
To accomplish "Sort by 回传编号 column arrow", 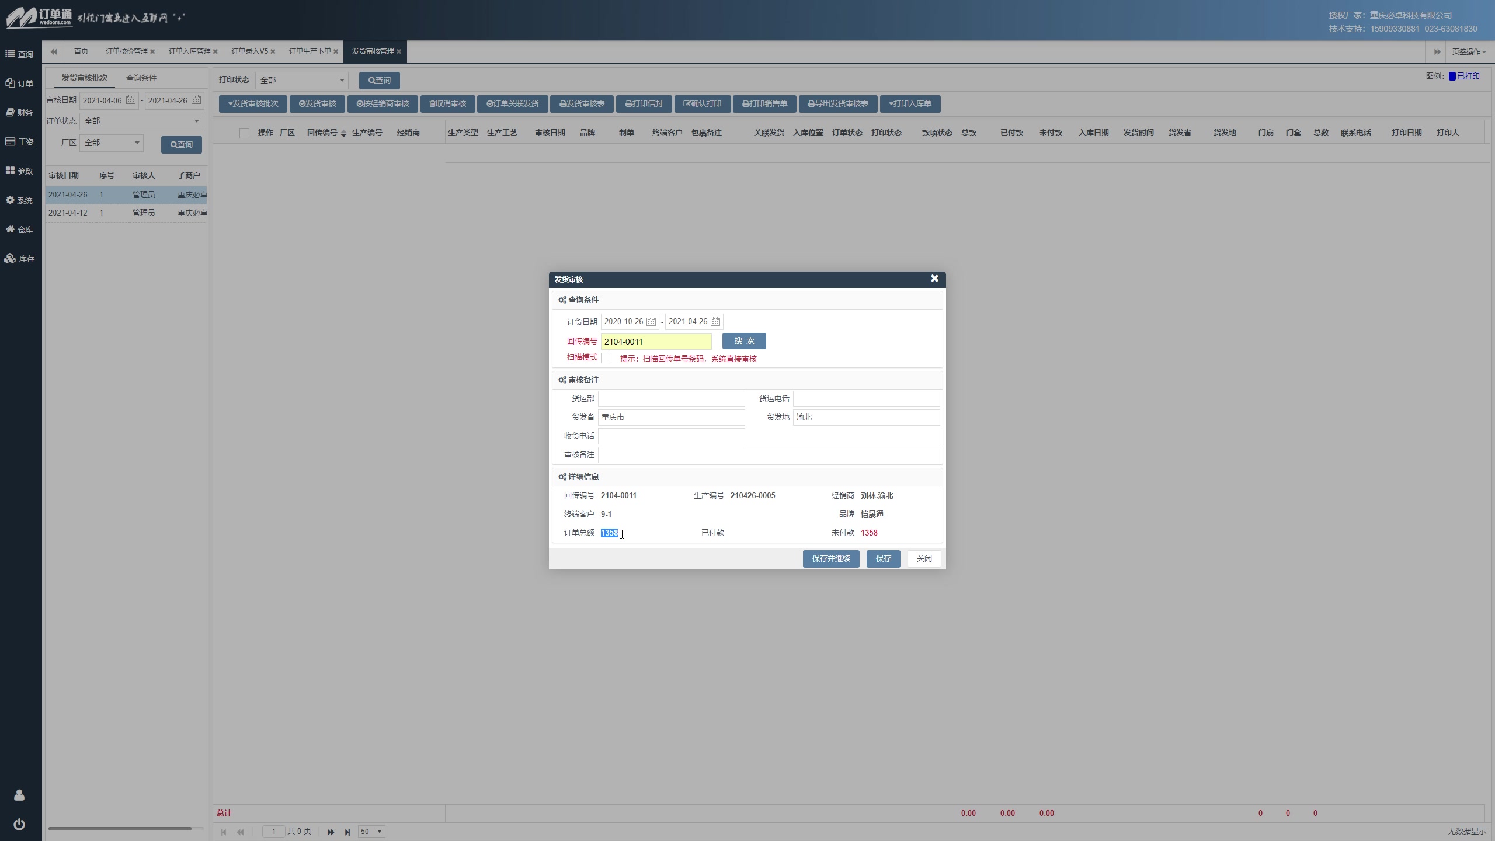I will 344,133.
